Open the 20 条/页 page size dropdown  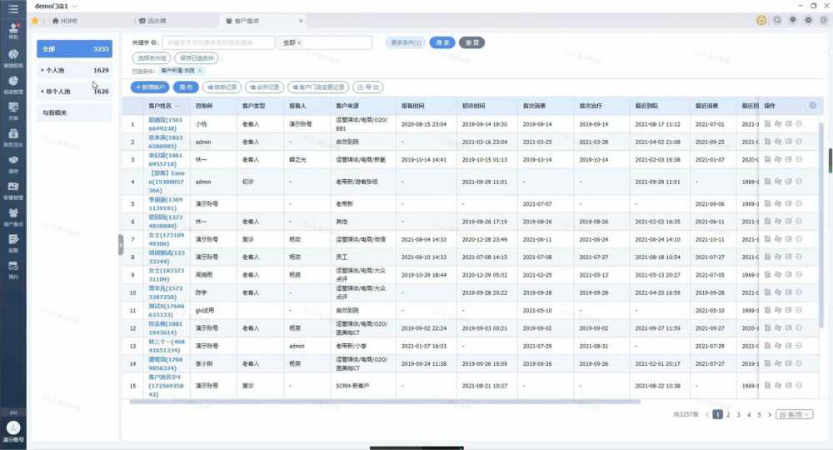click(x=796, y=414)
